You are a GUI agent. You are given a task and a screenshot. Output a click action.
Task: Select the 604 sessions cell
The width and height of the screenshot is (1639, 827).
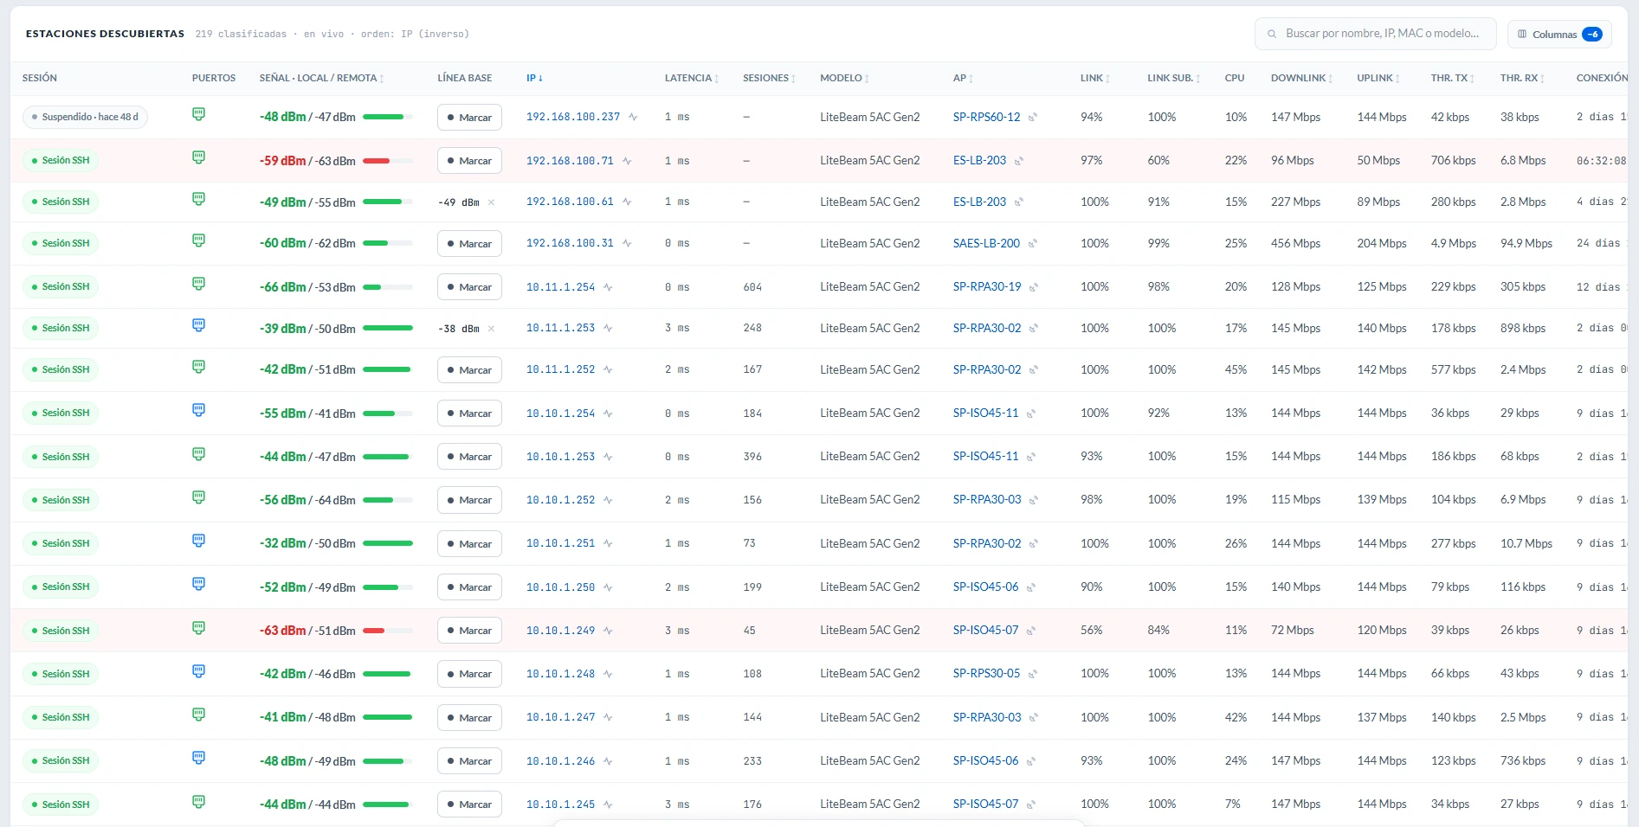(x=752, y=287)
